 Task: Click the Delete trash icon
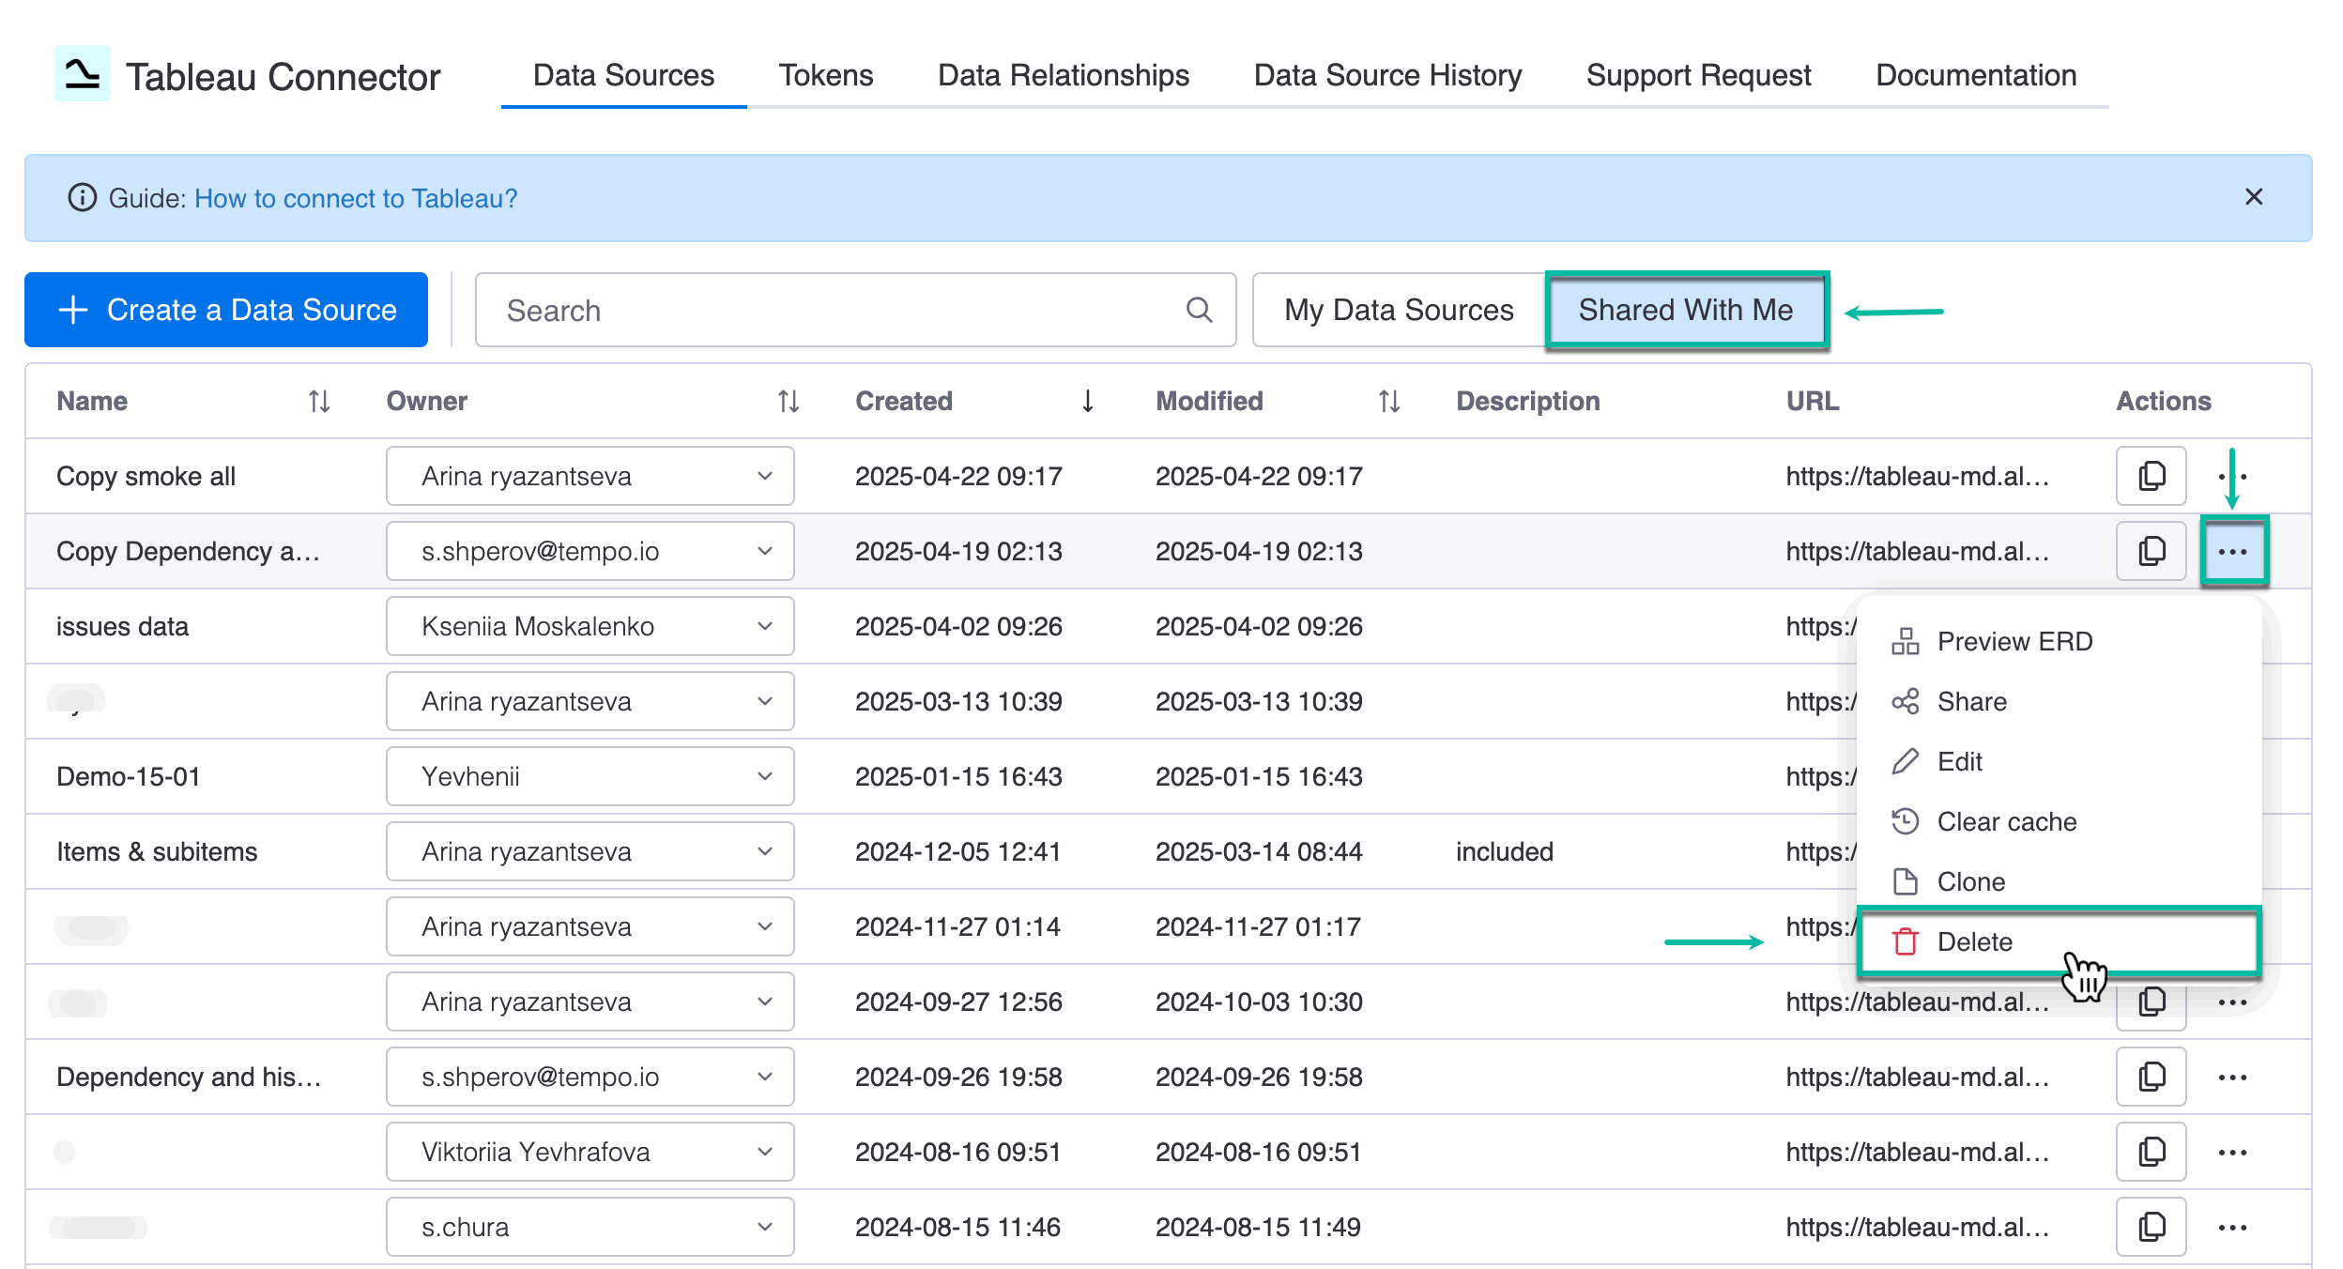[x=1906, y=941]
